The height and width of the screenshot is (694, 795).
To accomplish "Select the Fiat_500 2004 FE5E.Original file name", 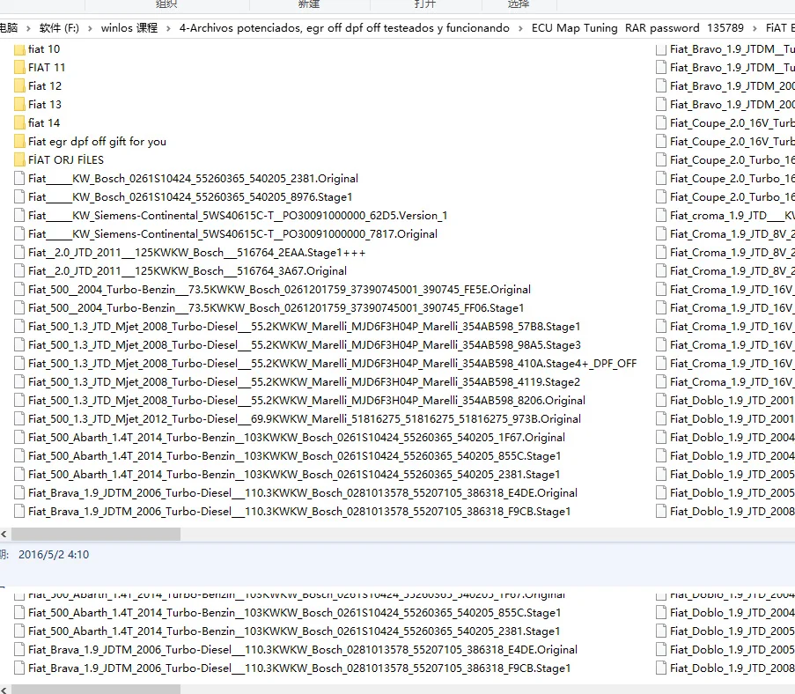I will [279, 290].
